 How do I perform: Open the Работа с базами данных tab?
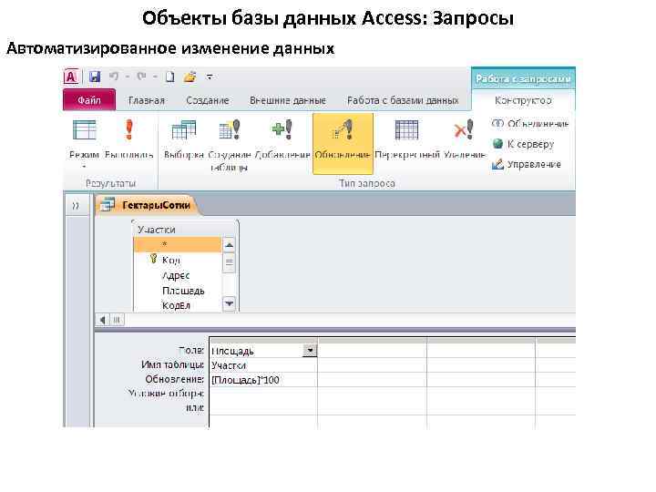[403, 100]
